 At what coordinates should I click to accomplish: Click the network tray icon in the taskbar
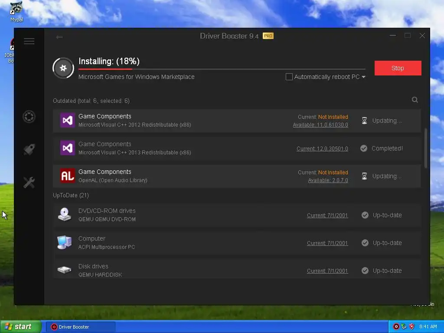click(404, 327)
